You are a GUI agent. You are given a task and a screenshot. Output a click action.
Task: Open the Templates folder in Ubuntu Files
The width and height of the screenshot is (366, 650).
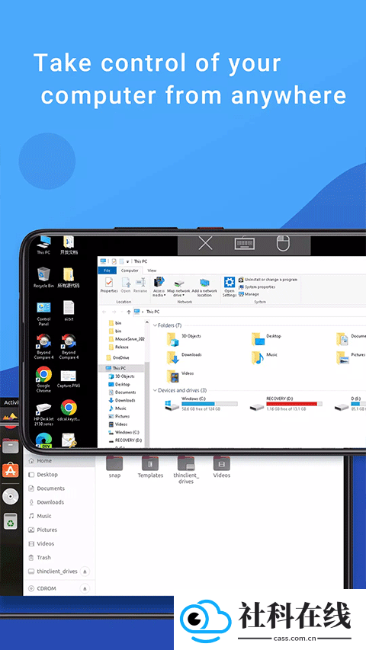(150, 468)
